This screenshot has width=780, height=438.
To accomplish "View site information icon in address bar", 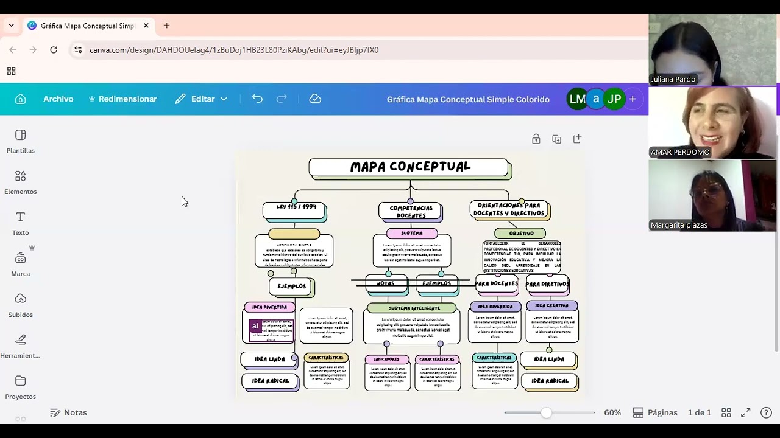I will pyautogui.click(x=78, y=50).
